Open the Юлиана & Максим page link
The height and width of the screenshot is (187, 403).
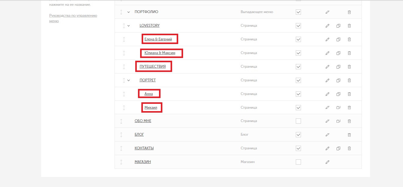coord(160,53)
